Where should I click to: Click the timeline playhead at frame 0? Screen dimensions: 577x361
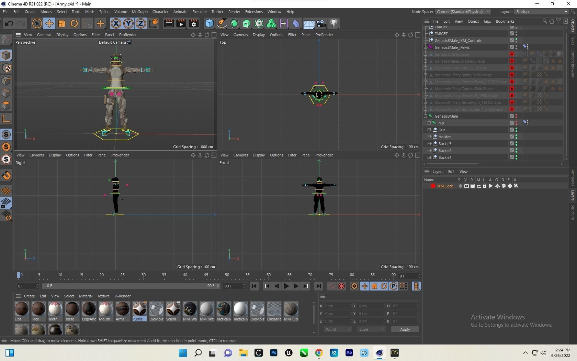coord(19,275)
